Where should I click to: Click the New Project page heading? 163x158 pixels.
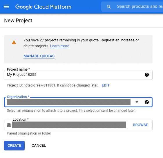point(18,21)
